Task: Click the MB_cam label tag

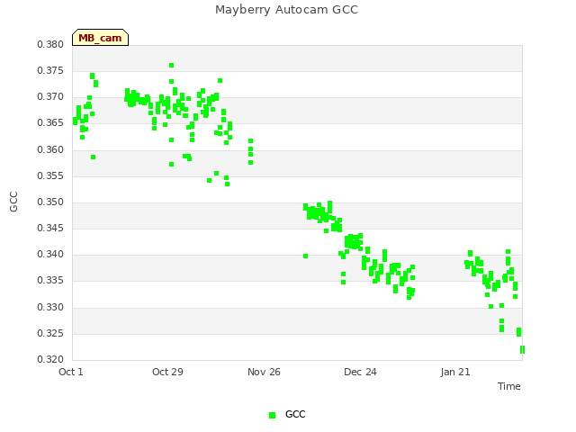Action: click(x=100, y=38)
